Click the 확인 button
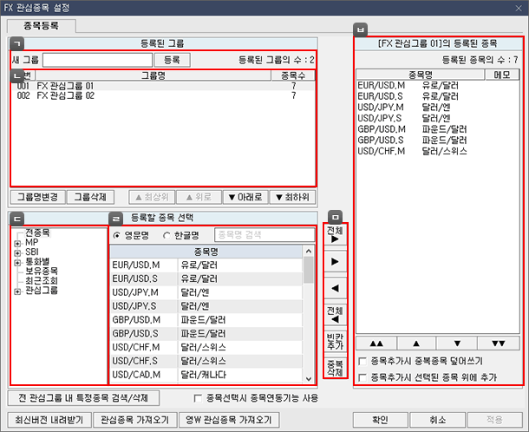 coord(380,420)
